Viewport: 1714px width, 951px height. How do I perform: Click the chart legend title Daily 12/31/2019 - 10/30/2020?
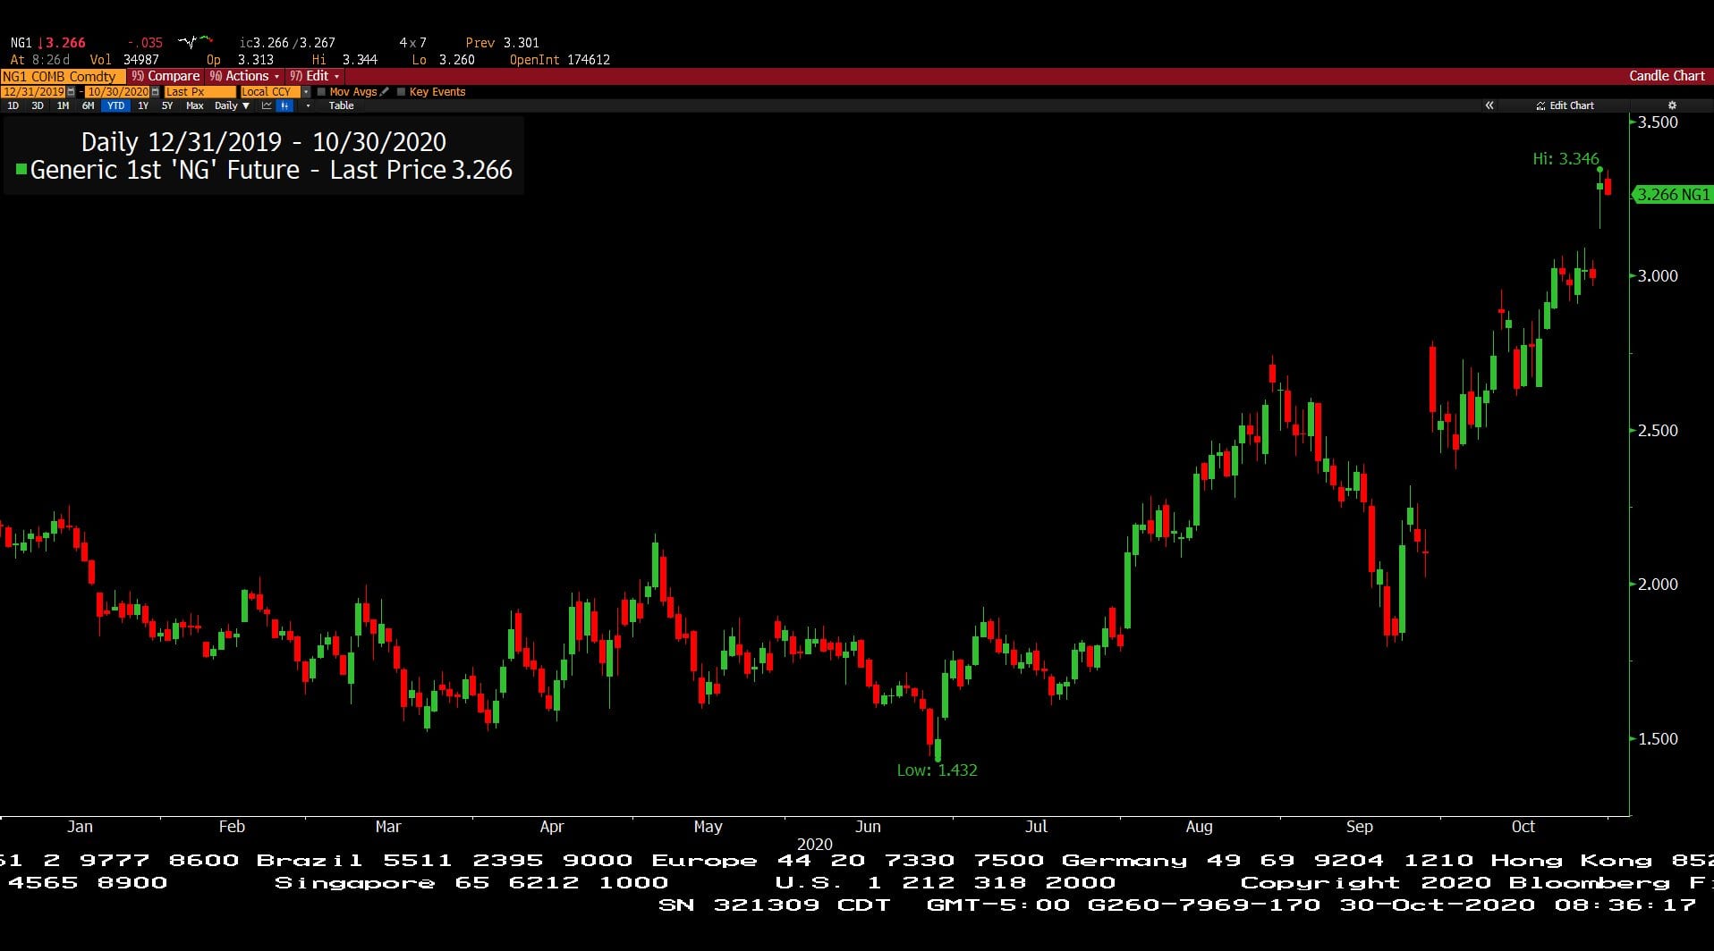(x=263, y=142)
